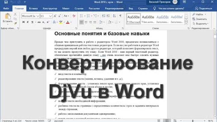This screenshot has height=122, width=217.
Task: Click the zoom slider in status bar
Action: tap(193, 121)
